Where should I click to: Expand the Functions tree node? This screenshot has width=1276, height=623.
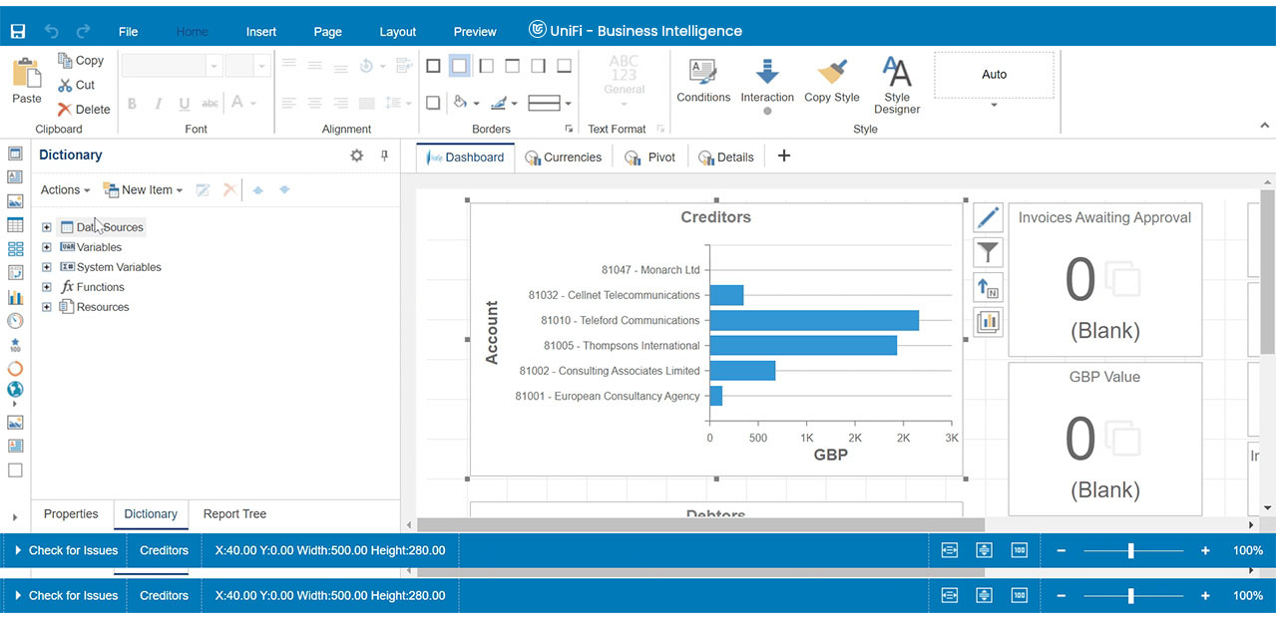point(47,287)
